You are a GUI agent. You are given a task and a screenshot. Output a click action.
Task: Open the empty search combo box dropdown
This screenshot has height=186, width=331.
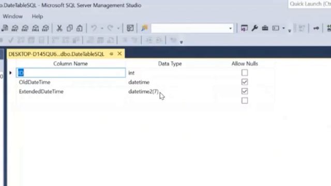point(230,28)
